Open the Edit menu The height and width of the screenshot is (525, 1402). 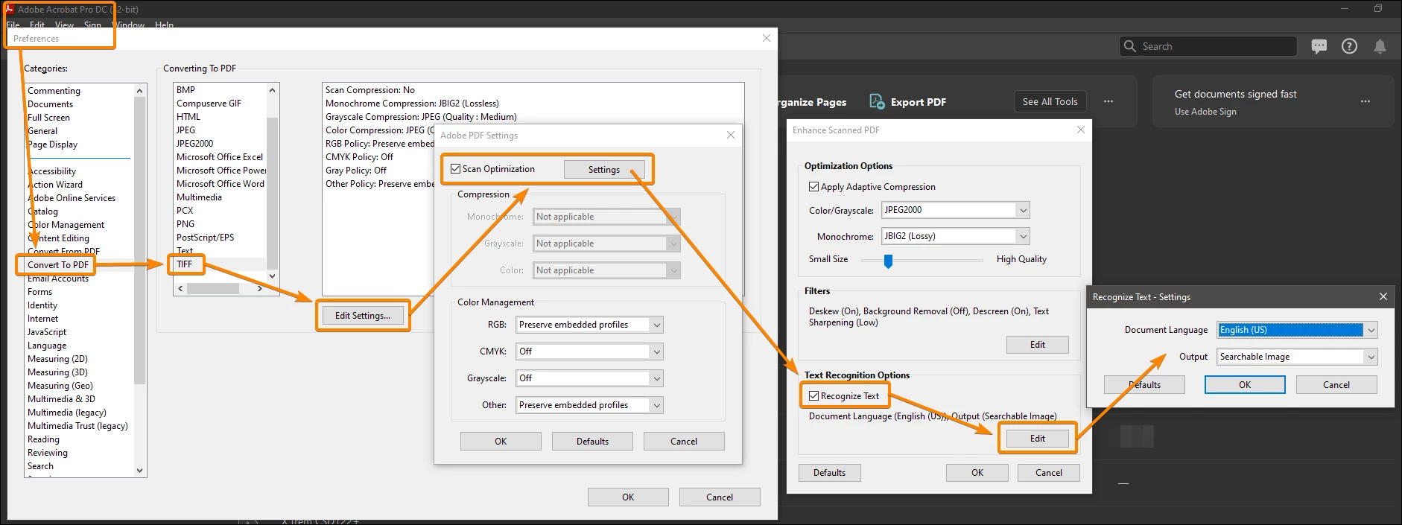click(37, 25)
